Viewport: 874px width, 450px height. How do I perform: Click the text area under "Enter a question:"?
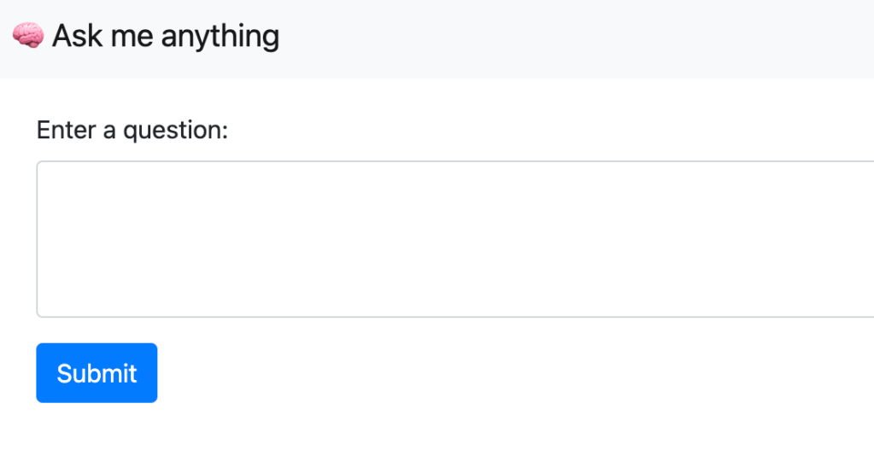point(455,239)
